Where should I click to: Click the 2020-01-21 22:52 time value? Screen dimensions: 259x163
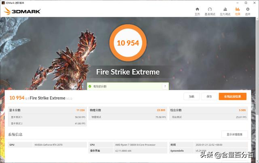[x=209, y=145]
